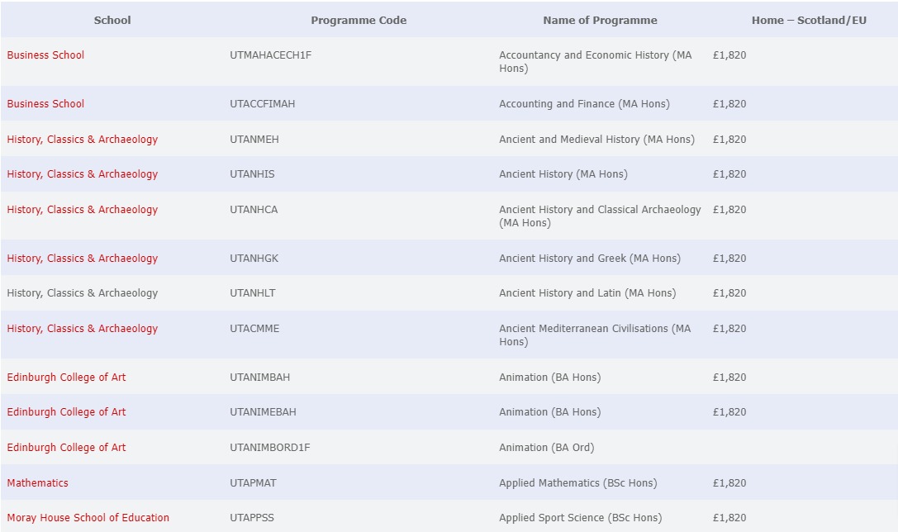Image resolution: width=898 pixels, height=532 pixels.
Task: Click the UTMAHACECH1F programme code cell
Action: [x=270, y=55]
